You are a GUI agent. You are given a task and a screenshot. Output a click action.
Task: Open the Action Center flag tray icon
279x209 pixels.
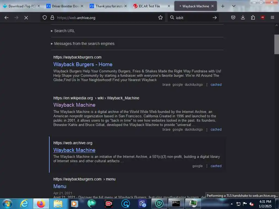coord(245,204)
